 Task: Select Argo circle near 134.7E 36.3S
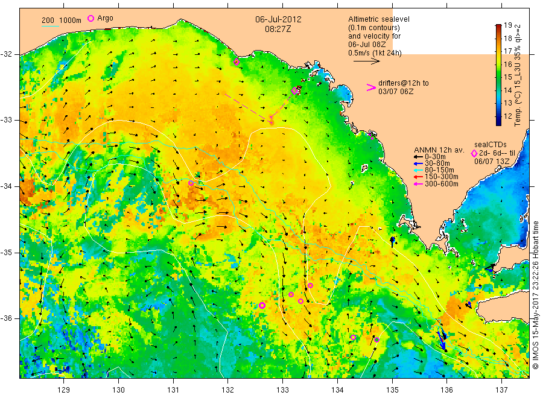pos(376,340)
